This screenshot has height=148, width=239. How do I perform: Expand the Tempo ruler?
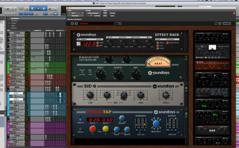pos(9,23)
